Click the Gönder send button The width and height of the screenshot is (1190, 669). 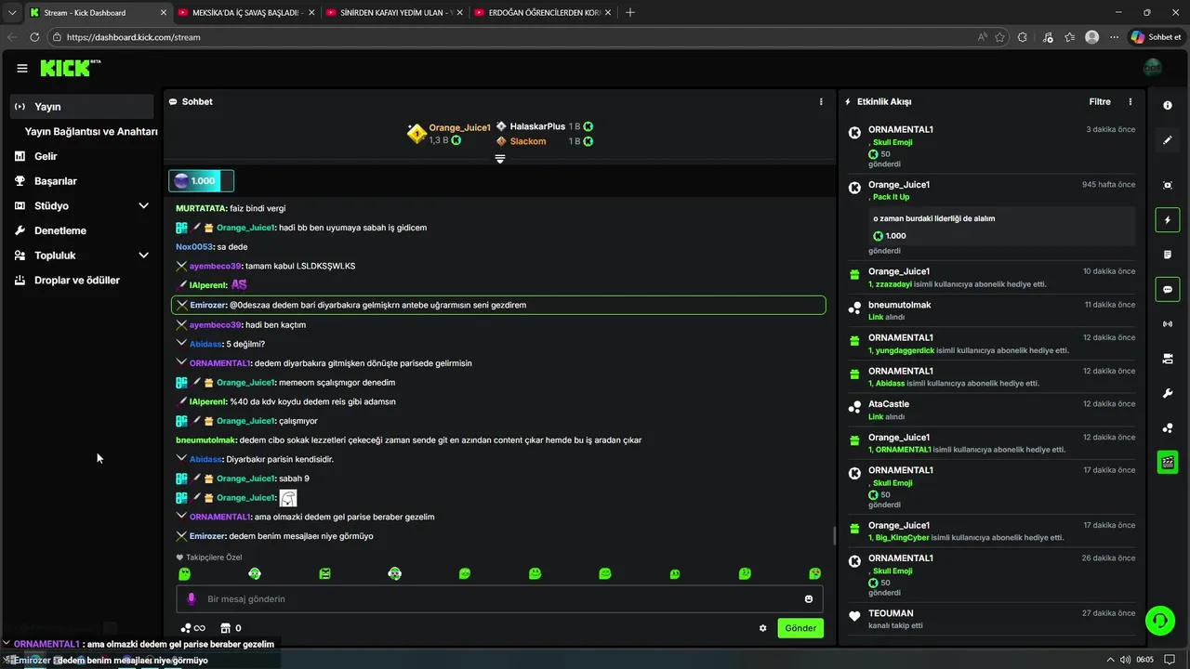pyautogui.click(x=800, y=628)
